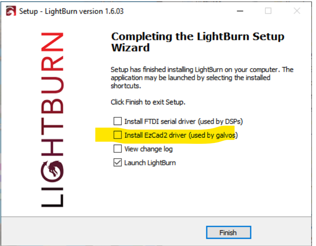Close the LightBurn Setup wizard window
This screenshot has width=316, height=246.
(x=297, y=11)
